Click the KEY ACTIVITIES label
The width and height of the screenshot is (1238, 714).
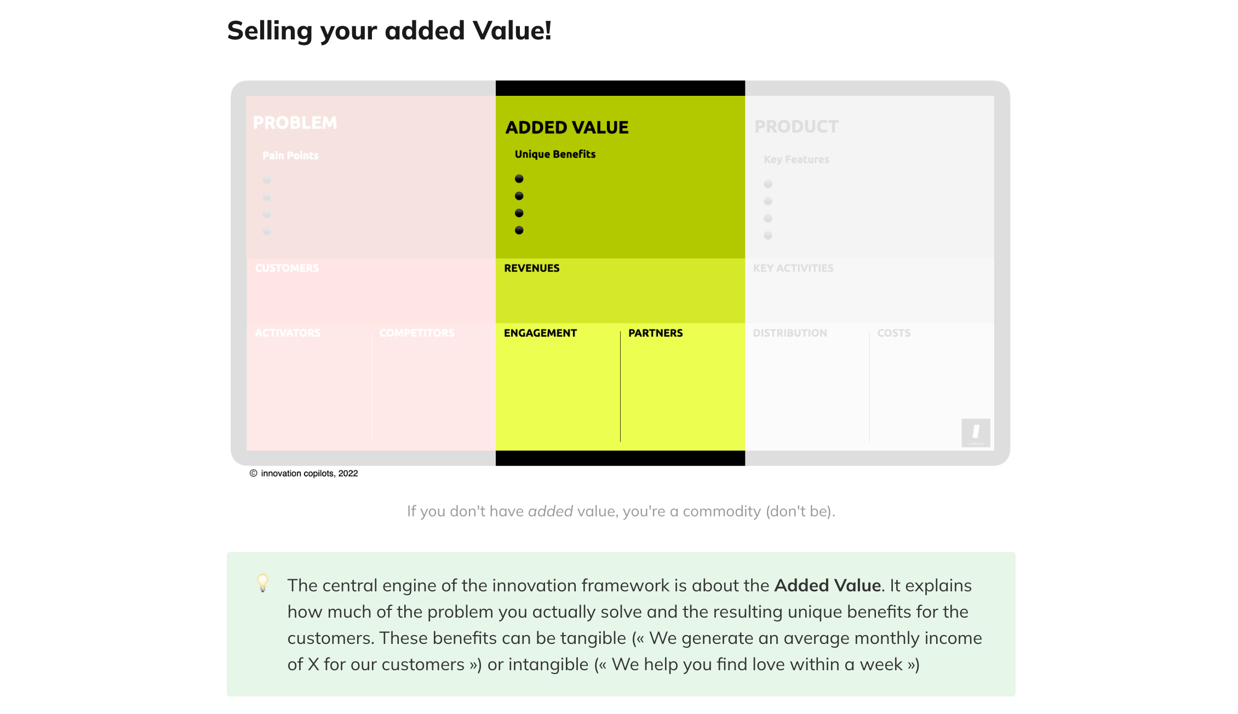point(793,268)
